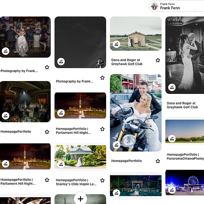
Task: Toggle star for Greyhawk Golf Club shed pin
Action: coord(158,60)
